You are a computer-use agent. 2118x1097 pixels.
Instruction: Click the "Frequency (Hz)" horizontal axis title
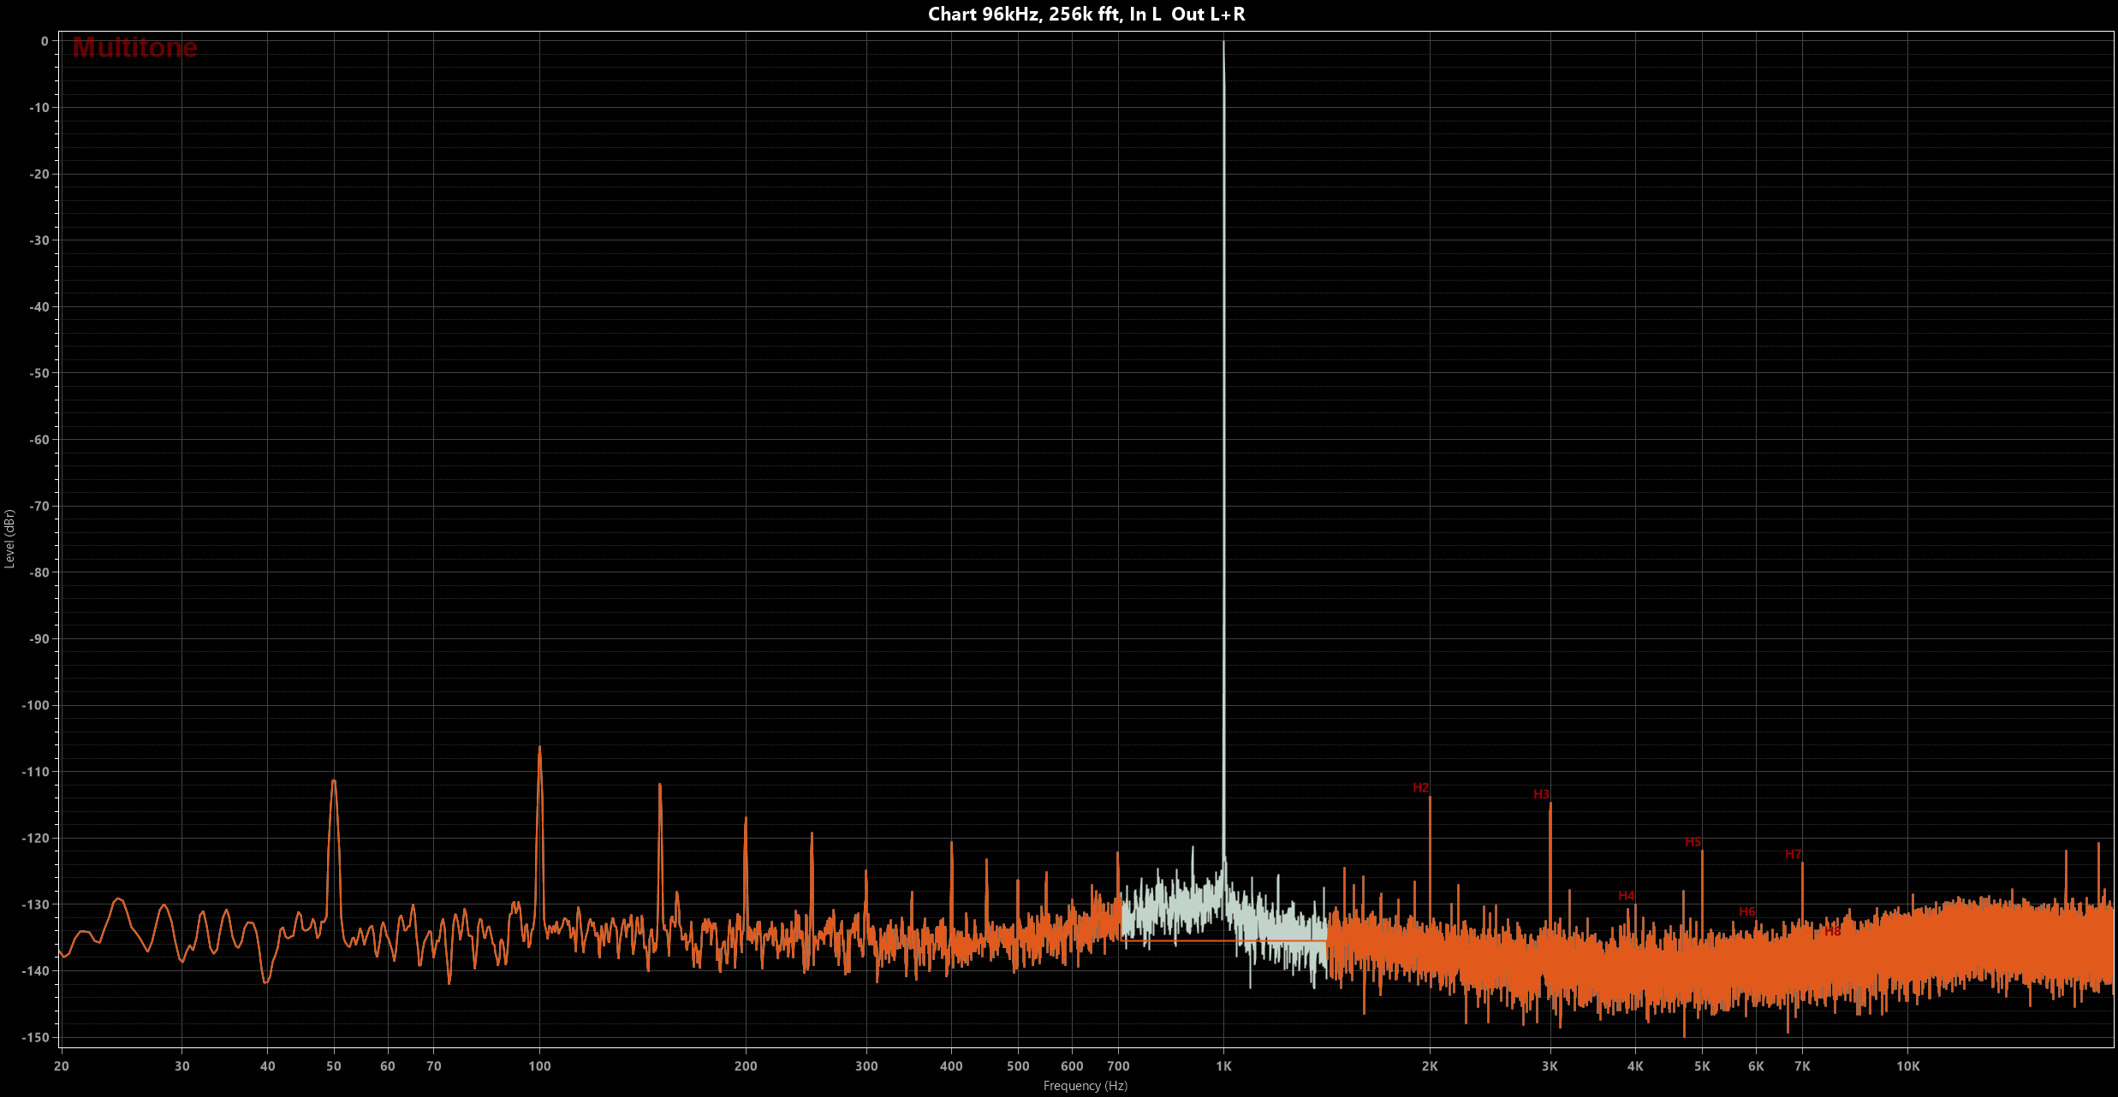(x=1085, y=1086)
